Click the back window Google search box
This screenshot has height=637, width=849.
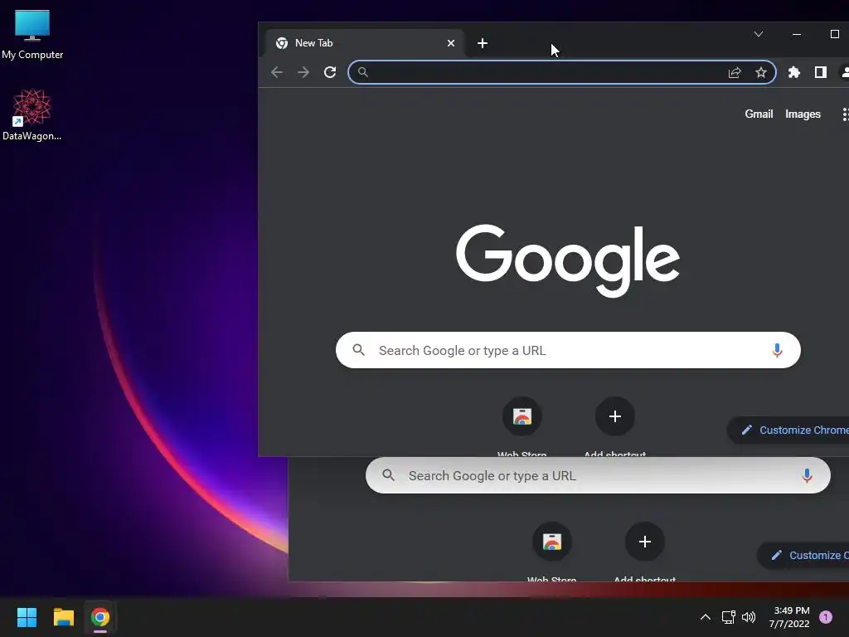[x=598, y=475]
